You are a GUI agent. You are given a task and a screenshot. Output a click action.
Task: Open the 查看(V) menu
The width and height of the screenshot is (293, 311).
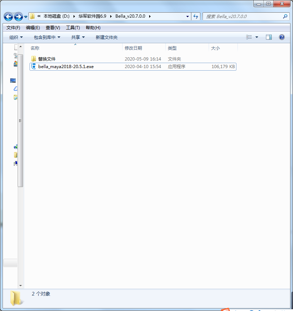click(x=53, y=28)
